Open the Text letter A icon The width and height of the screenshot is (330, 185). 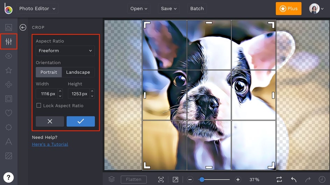point(9,141)
